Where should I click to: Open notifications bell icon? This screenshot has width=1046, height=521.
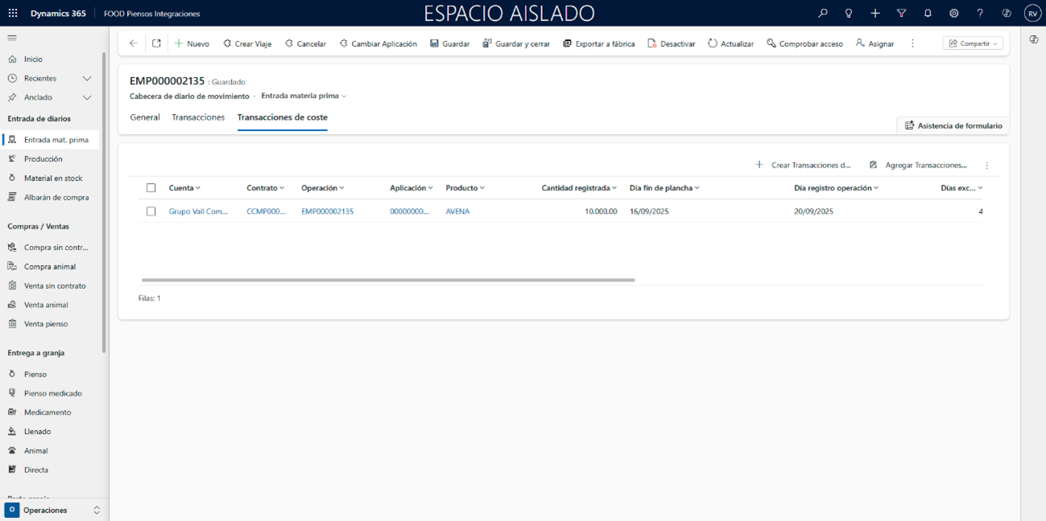coord(928,14)
